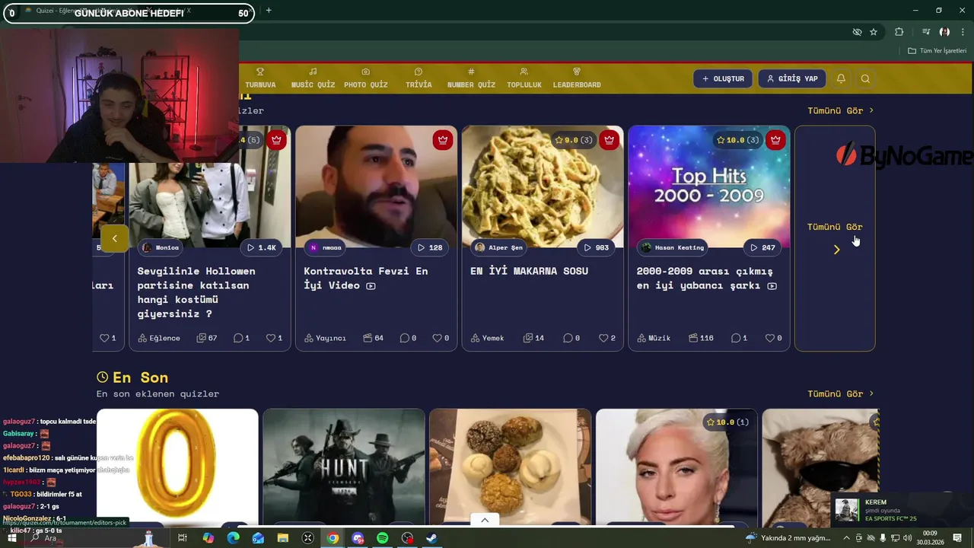974x548 pixels.
Task: Click the Windows Start button
Action: click(12, 538)
